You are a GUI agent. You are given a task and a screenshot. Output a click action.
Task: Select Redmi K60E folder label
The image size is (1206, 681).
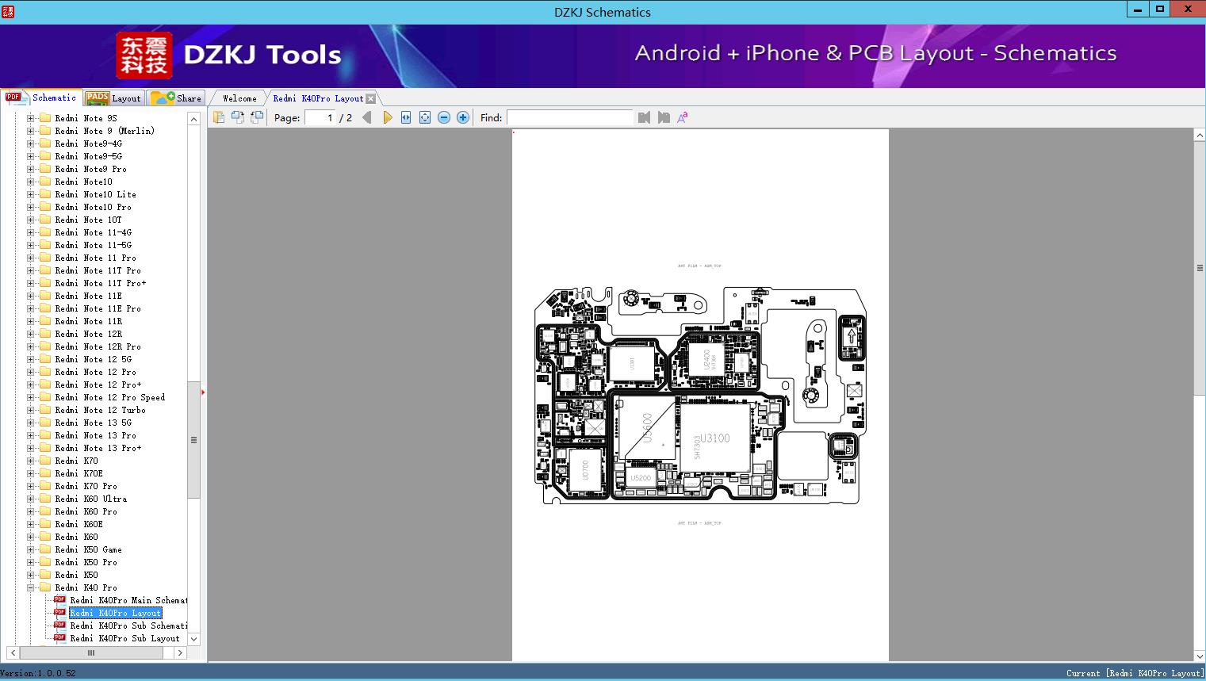pyautogui.click(x=79, y=524)
